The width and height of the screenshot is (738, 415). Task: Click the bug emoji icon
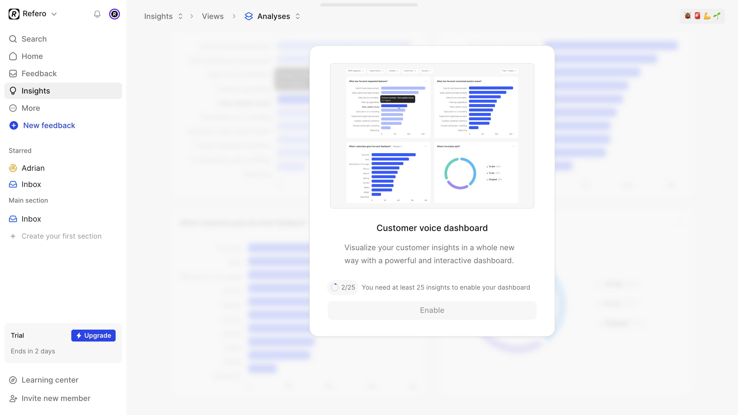[687, 16]
